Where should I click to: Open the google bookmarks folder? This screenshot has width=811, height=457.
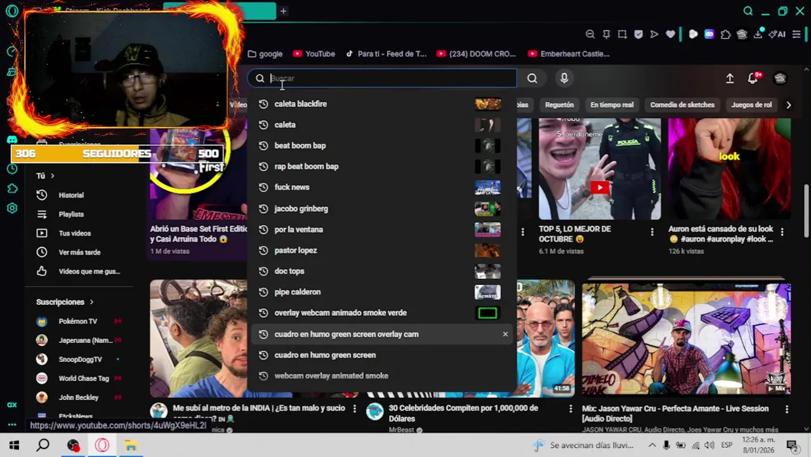point(265,54)
